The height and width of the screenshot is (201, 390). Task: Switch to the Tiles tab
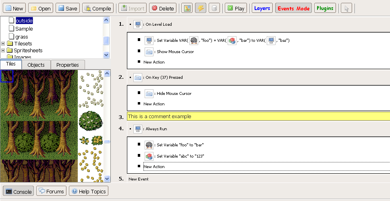(11, 64)
